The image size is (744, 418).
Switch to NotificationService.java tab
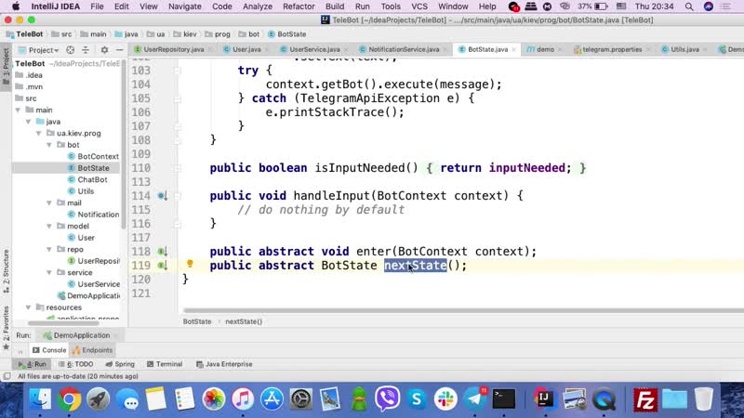pyautogui.click(x=403, y=49)
